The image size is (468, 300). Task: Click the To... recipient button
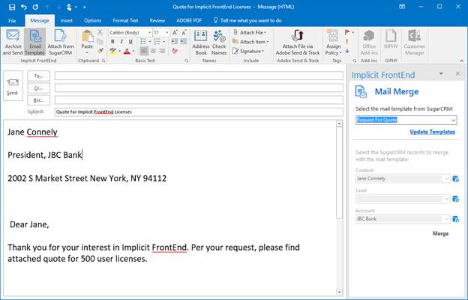[38, 76]
